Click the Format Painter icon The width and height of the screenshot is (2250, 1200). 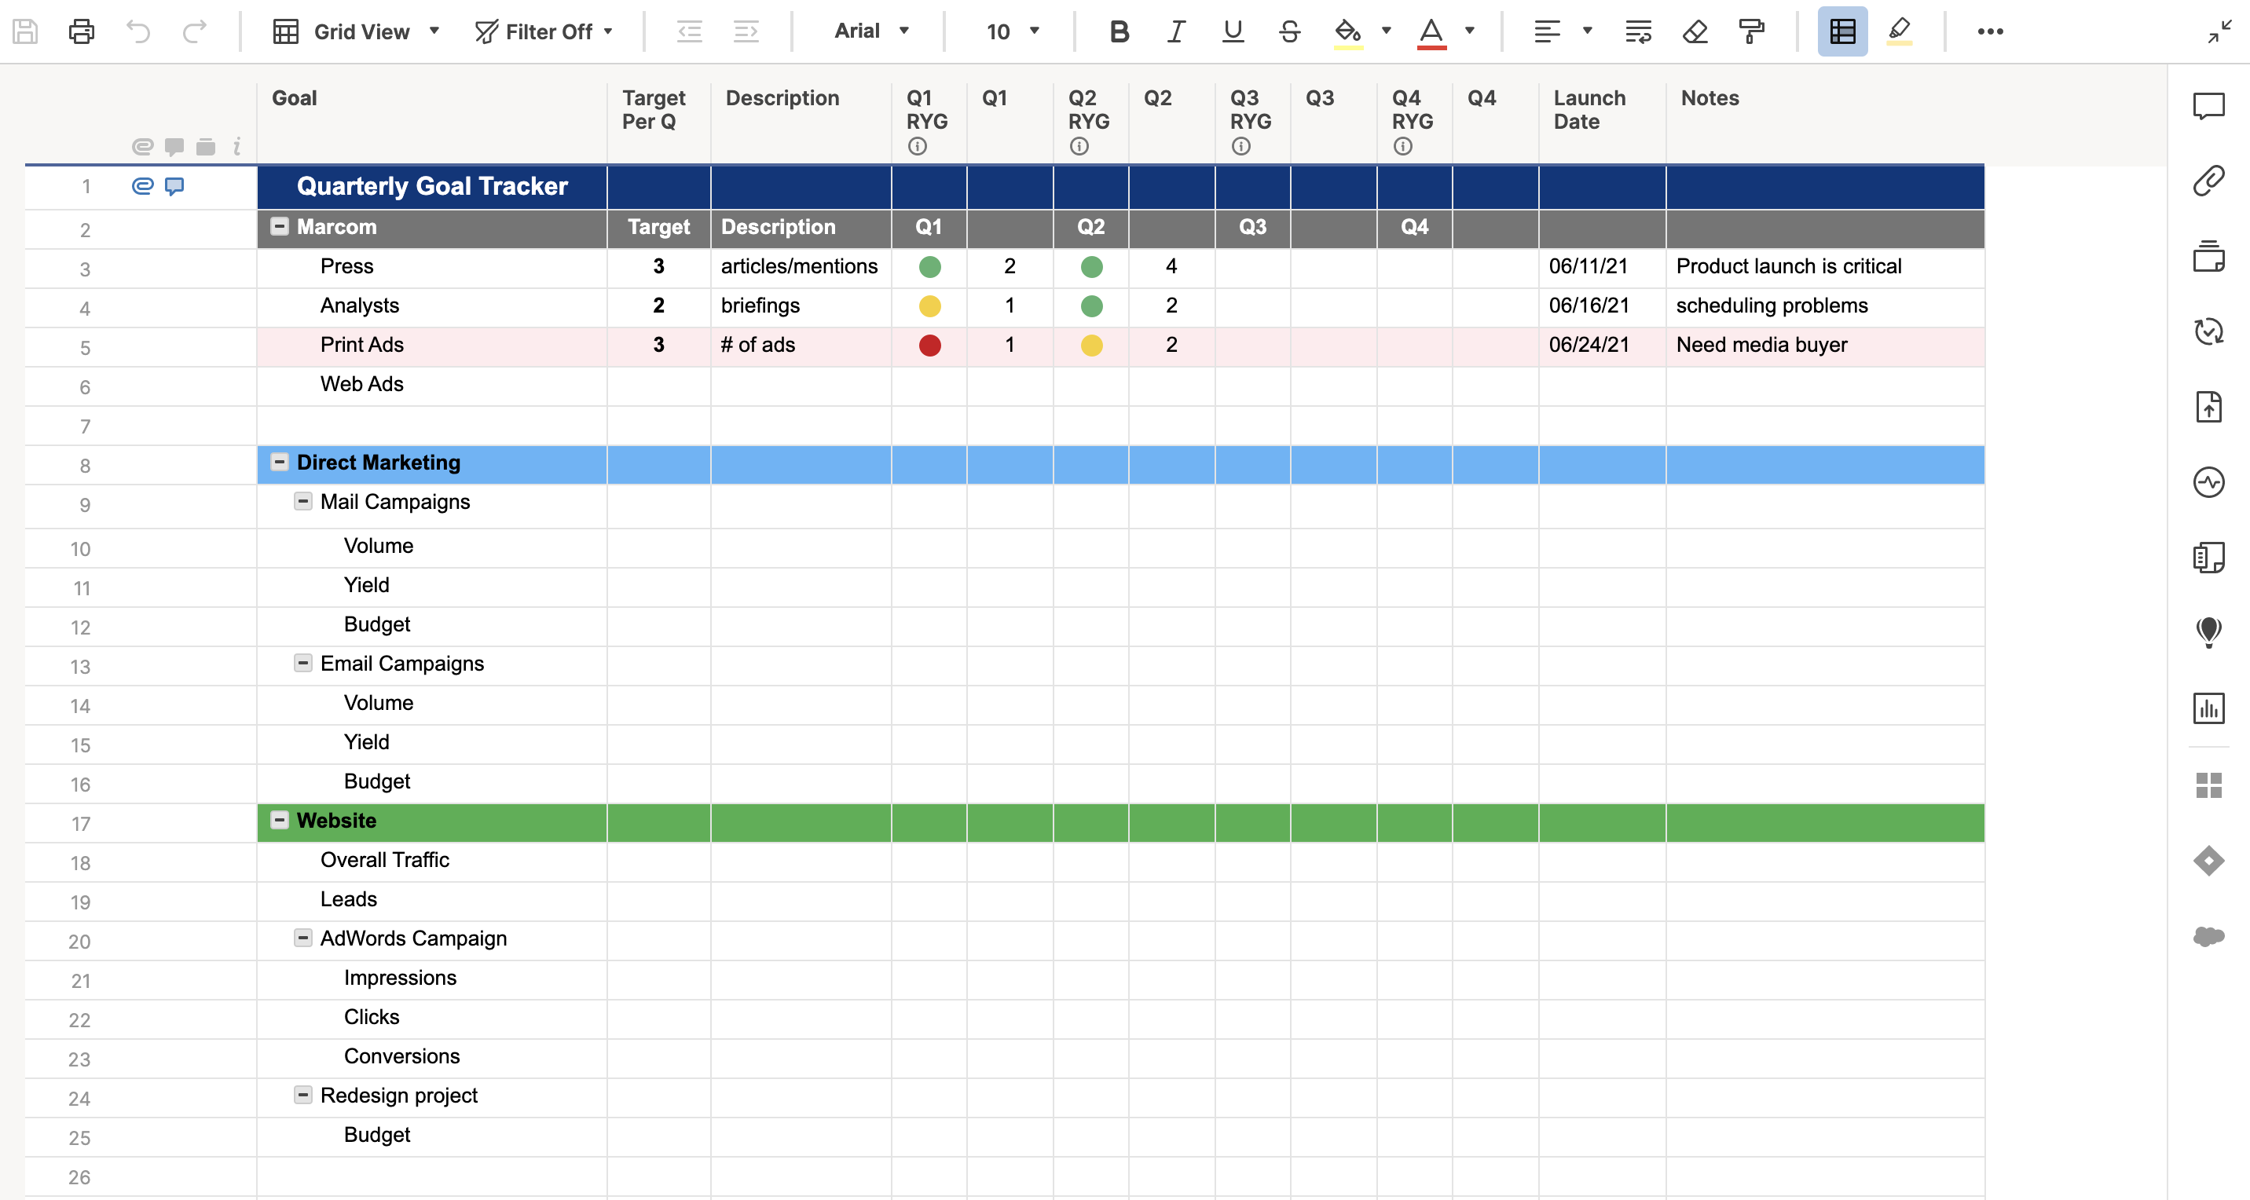coord(1750,31)
